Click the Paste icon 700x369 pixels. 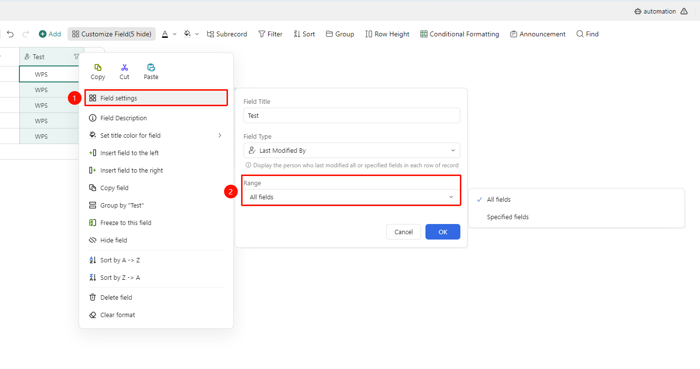(x=151, y=67)
